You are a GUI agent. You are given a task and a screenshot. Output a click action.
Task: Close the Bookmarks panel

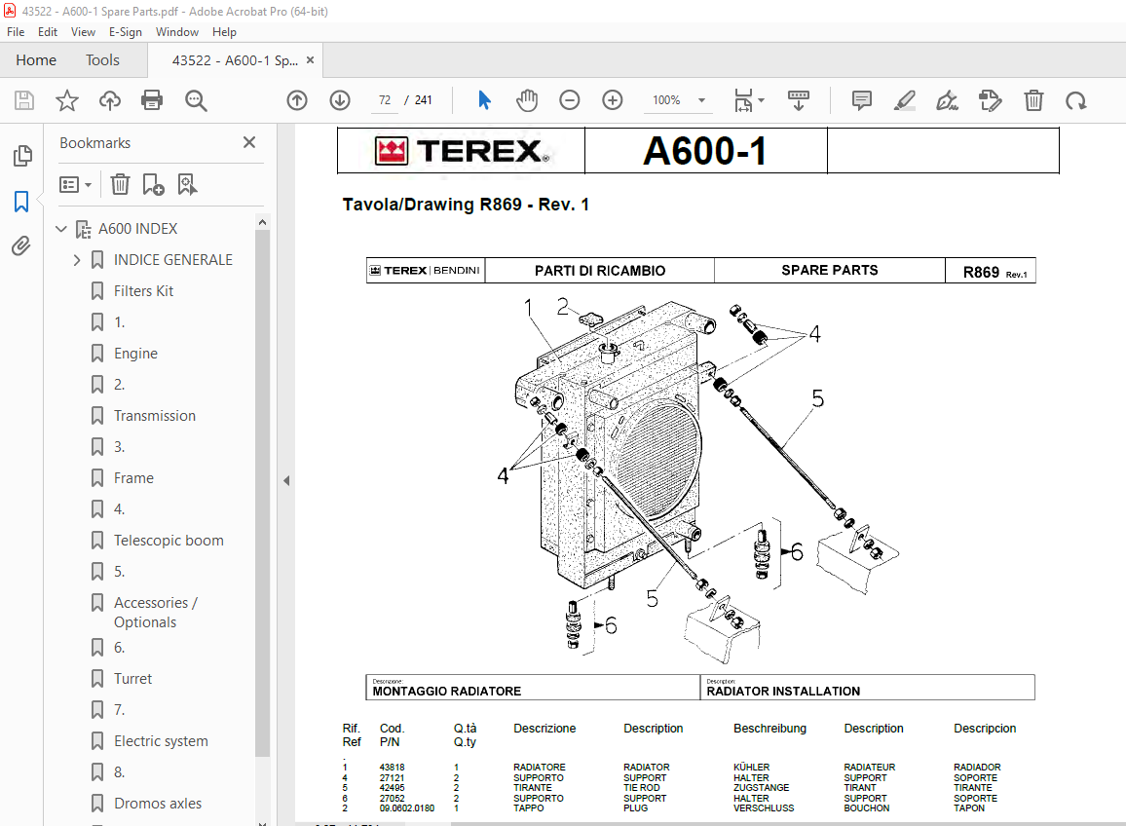coord(249,142)
